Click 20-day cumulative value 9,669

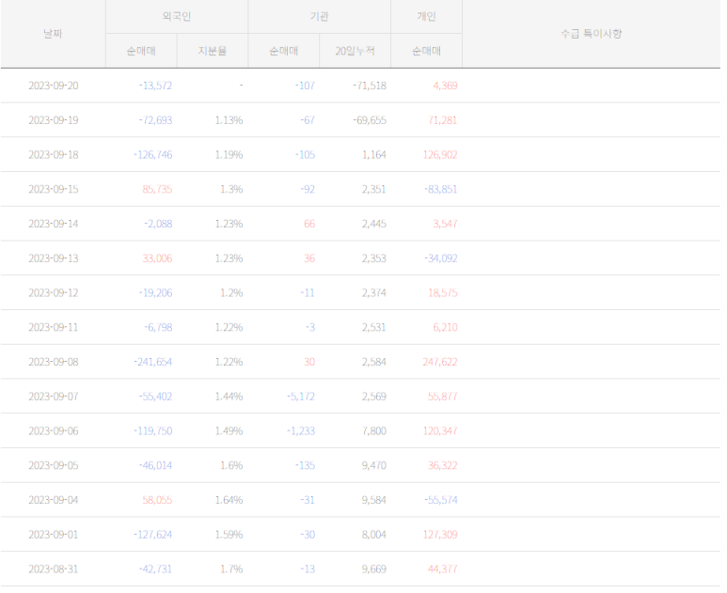tap(374, 569)
